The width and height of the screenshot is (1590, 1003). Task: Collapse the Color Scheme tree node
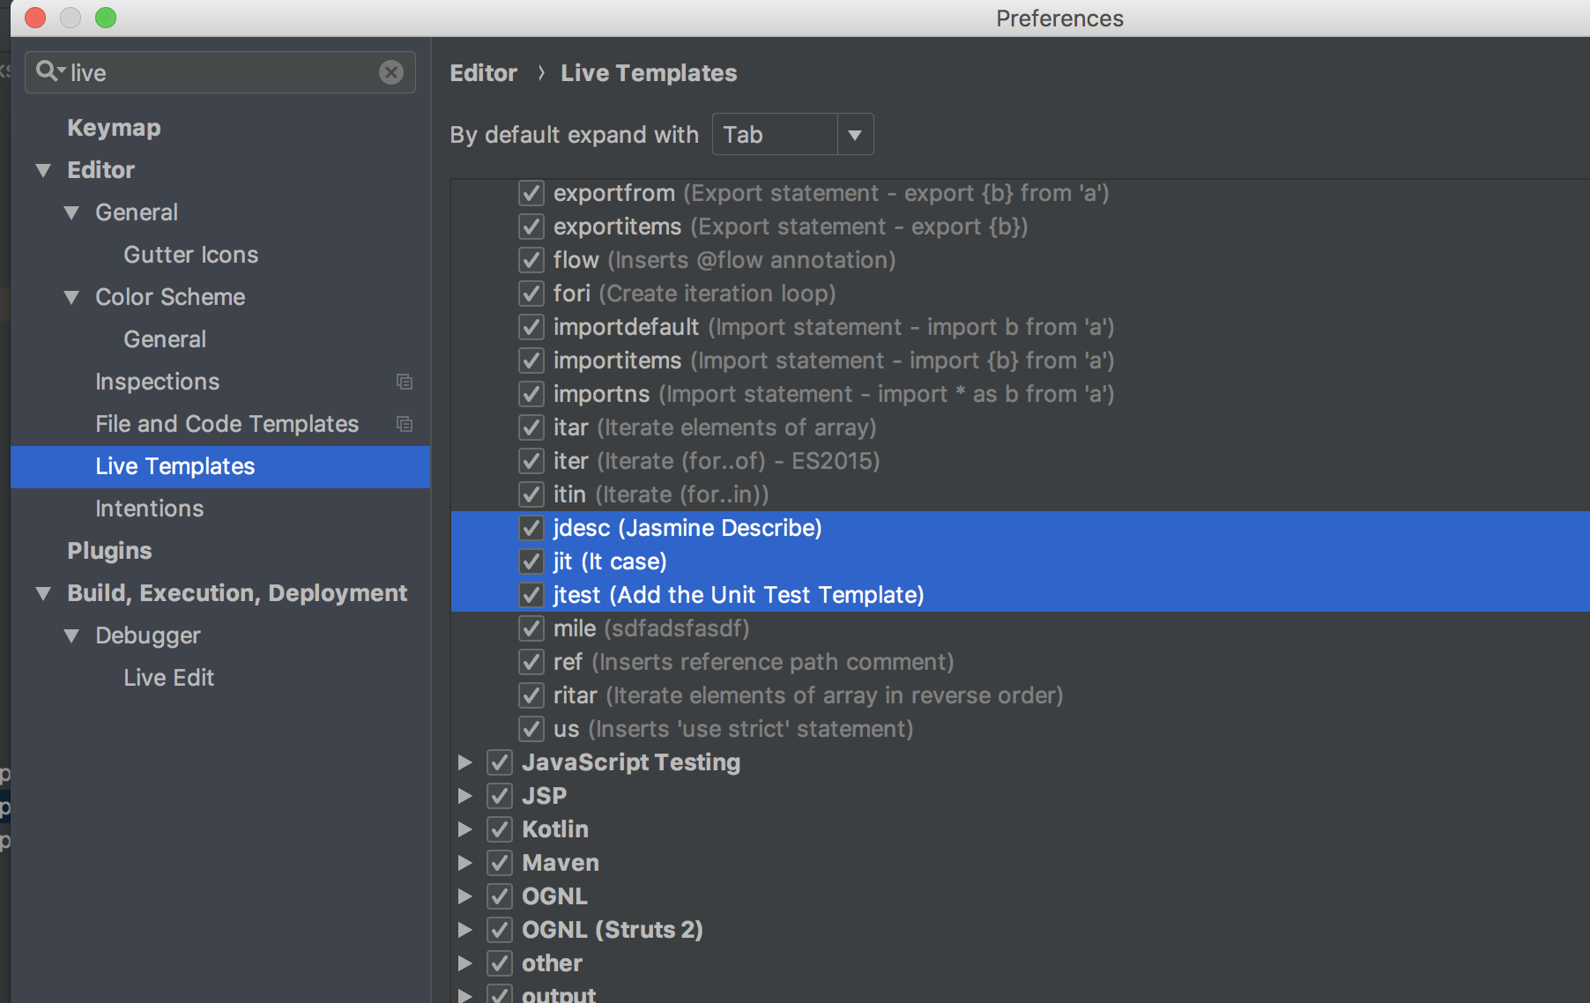coord(71,297)
